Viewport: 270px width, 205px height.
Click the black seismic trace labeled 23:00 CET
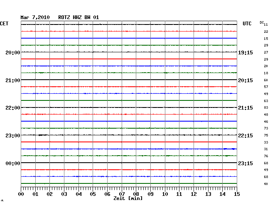[129, 135]
